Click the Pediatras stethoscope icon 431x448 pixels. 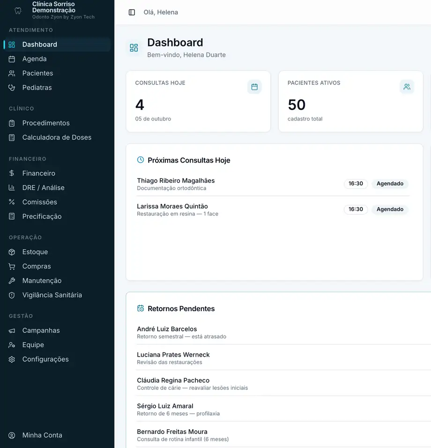(x=12, y=88)
